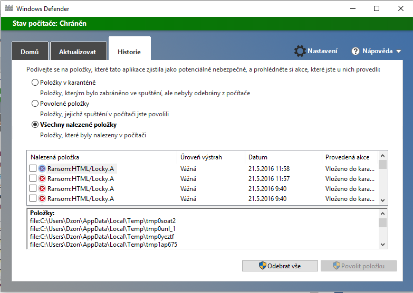Click threat icon of the 11:58 Locky.A entry
413x293 pixels.
42,168
